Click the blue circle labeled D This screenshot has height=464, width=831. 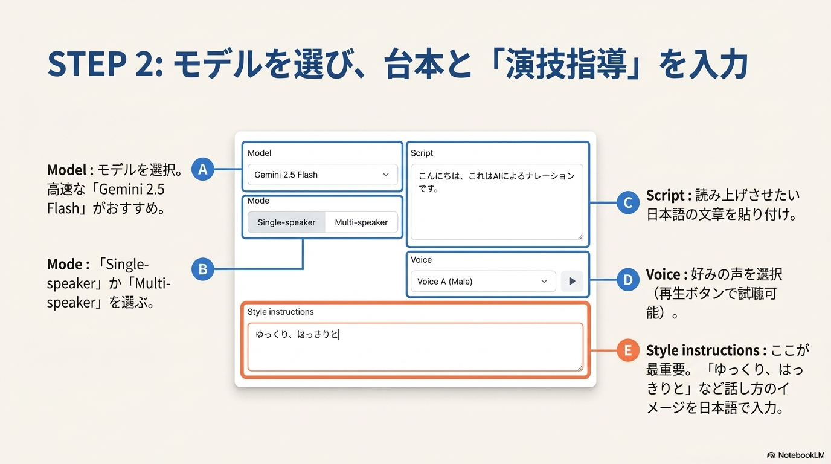pos(628,279)
